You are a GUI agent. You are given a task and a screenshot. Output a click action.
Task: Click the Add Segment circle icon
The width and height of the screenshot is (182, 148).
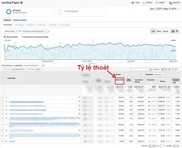pos(60,12)
